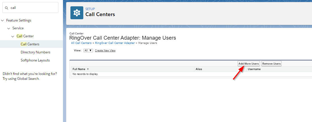Collapse the Call Center section chevron

[x=13, y=36]
